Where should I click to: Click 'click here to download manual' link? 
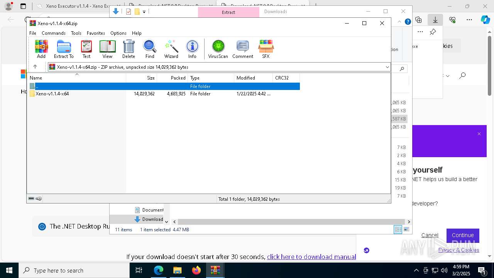click(311, 257)
